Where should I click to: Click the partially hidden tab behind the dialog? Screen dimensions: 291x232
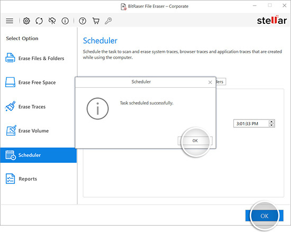click(221, 82)
